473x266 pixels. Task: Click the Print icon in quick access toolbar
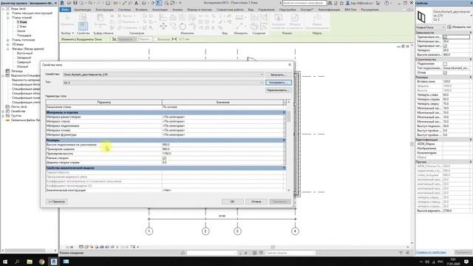click(108, 3)
